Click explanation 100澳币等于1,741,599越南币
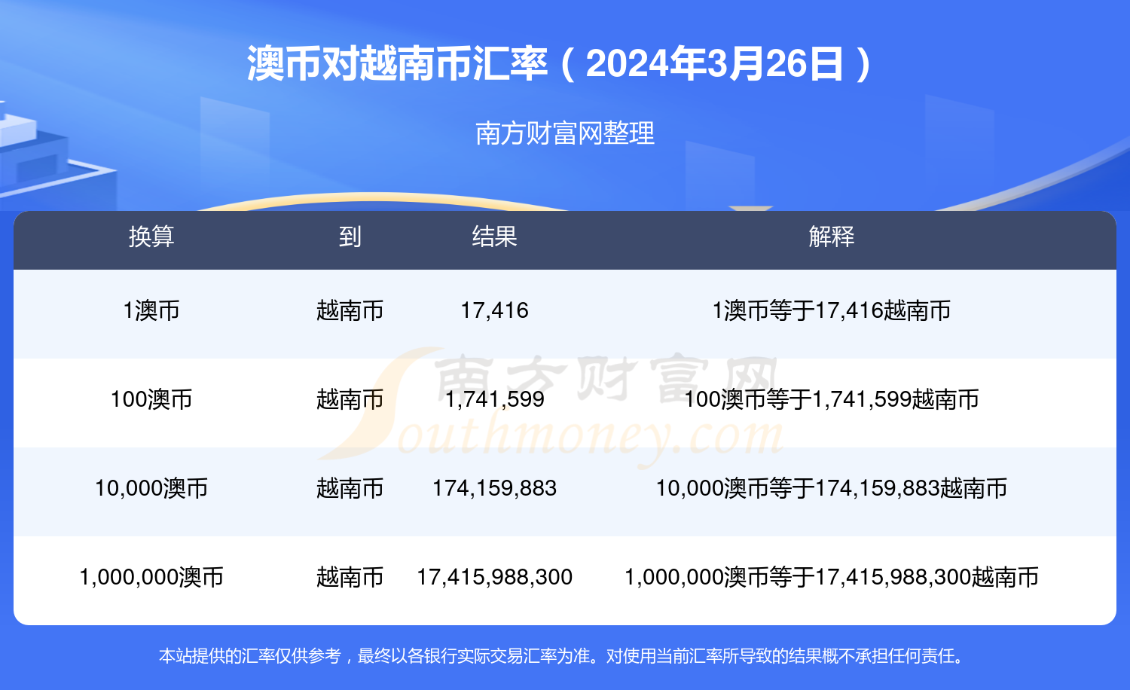1130x693 pixels. pos(832,399)
